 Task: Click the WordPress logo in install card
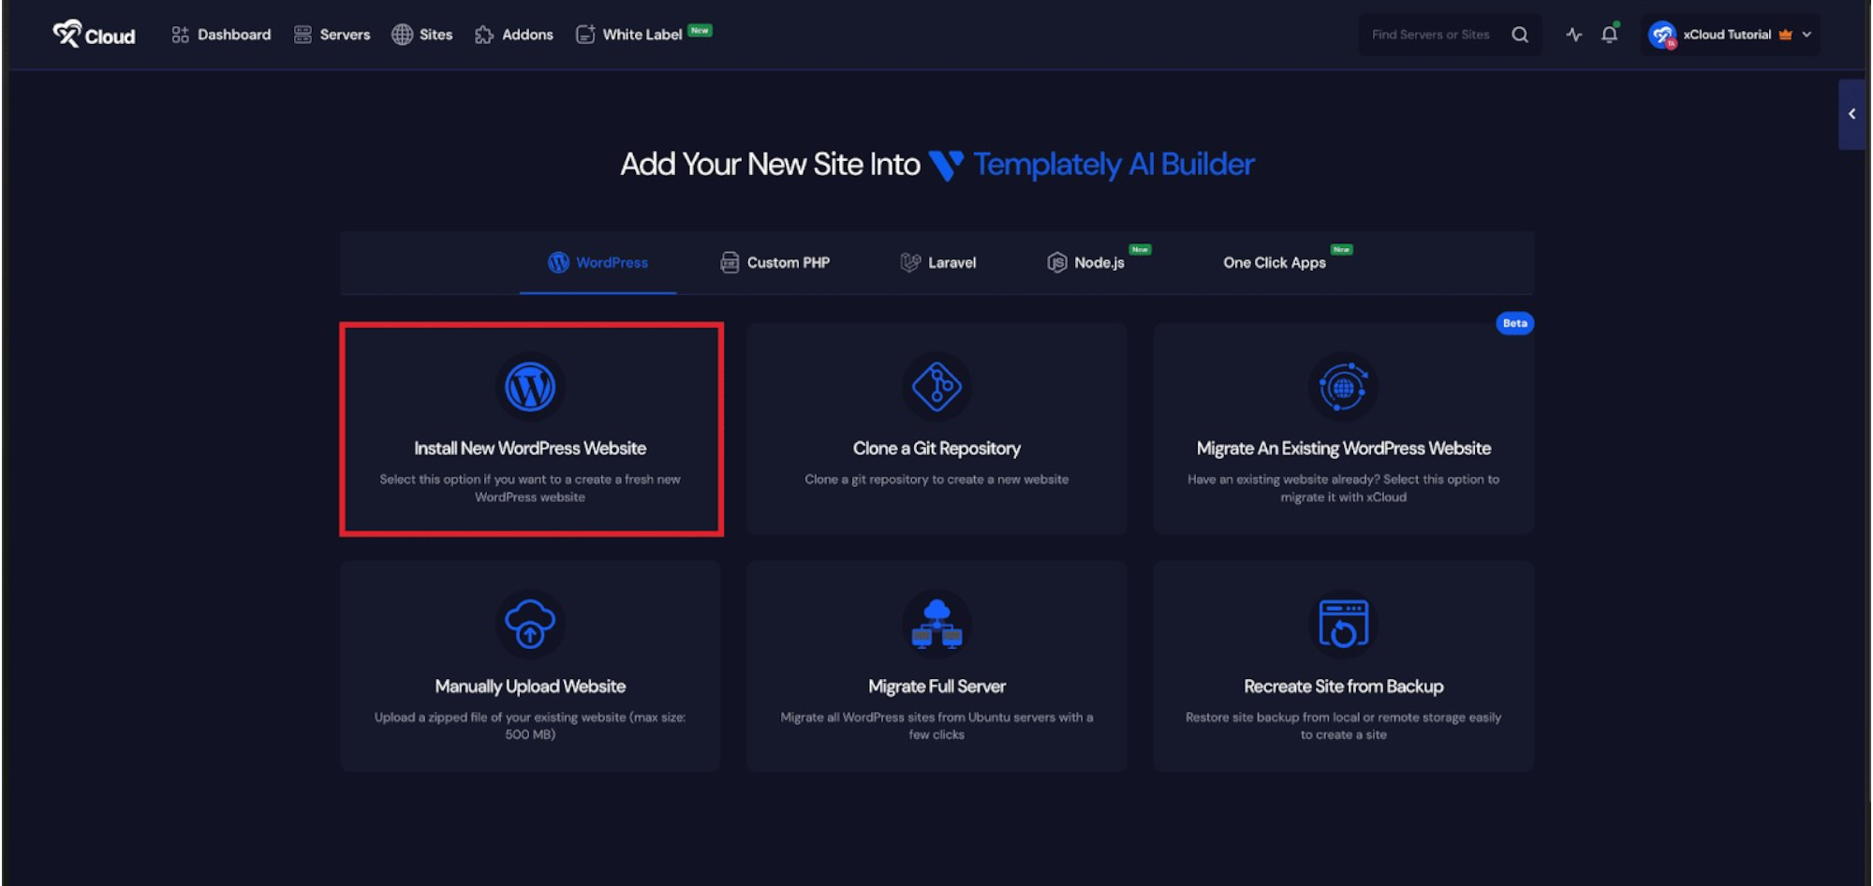530,387
